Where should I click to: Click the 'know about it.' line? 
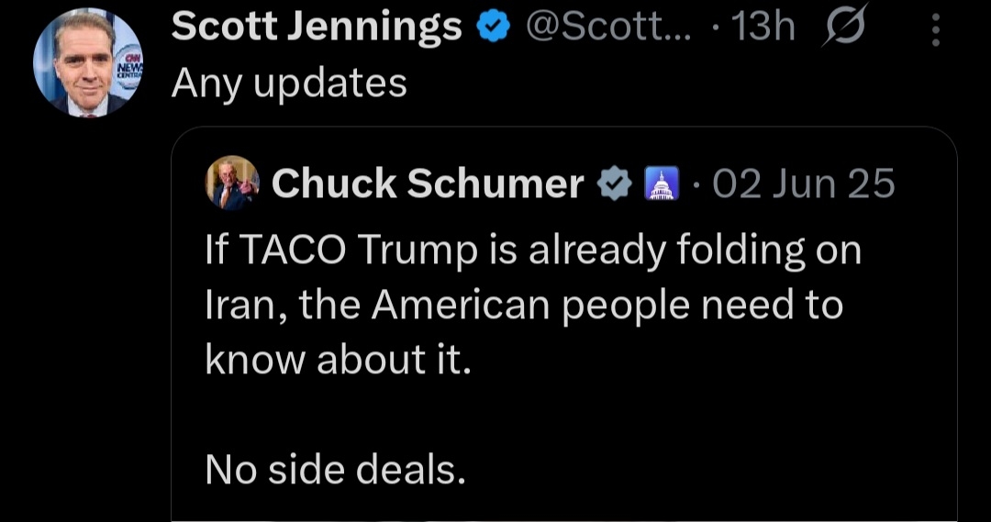[338, 361]
